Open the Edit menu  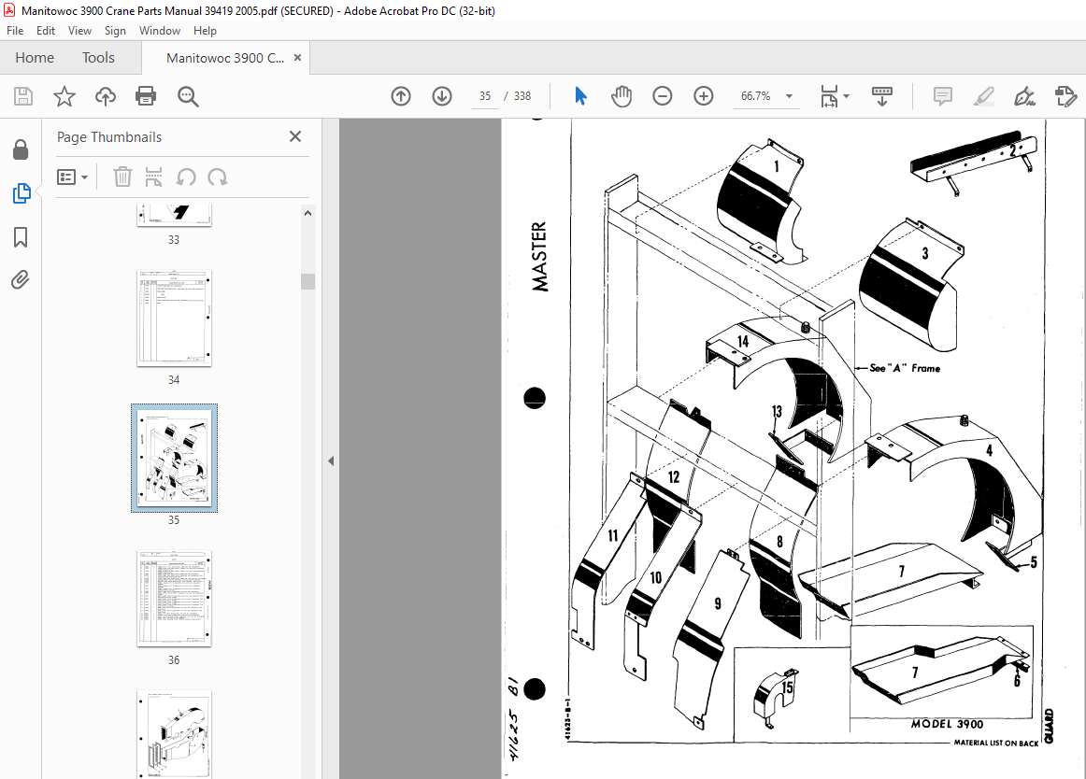click(x=46, y=31)
